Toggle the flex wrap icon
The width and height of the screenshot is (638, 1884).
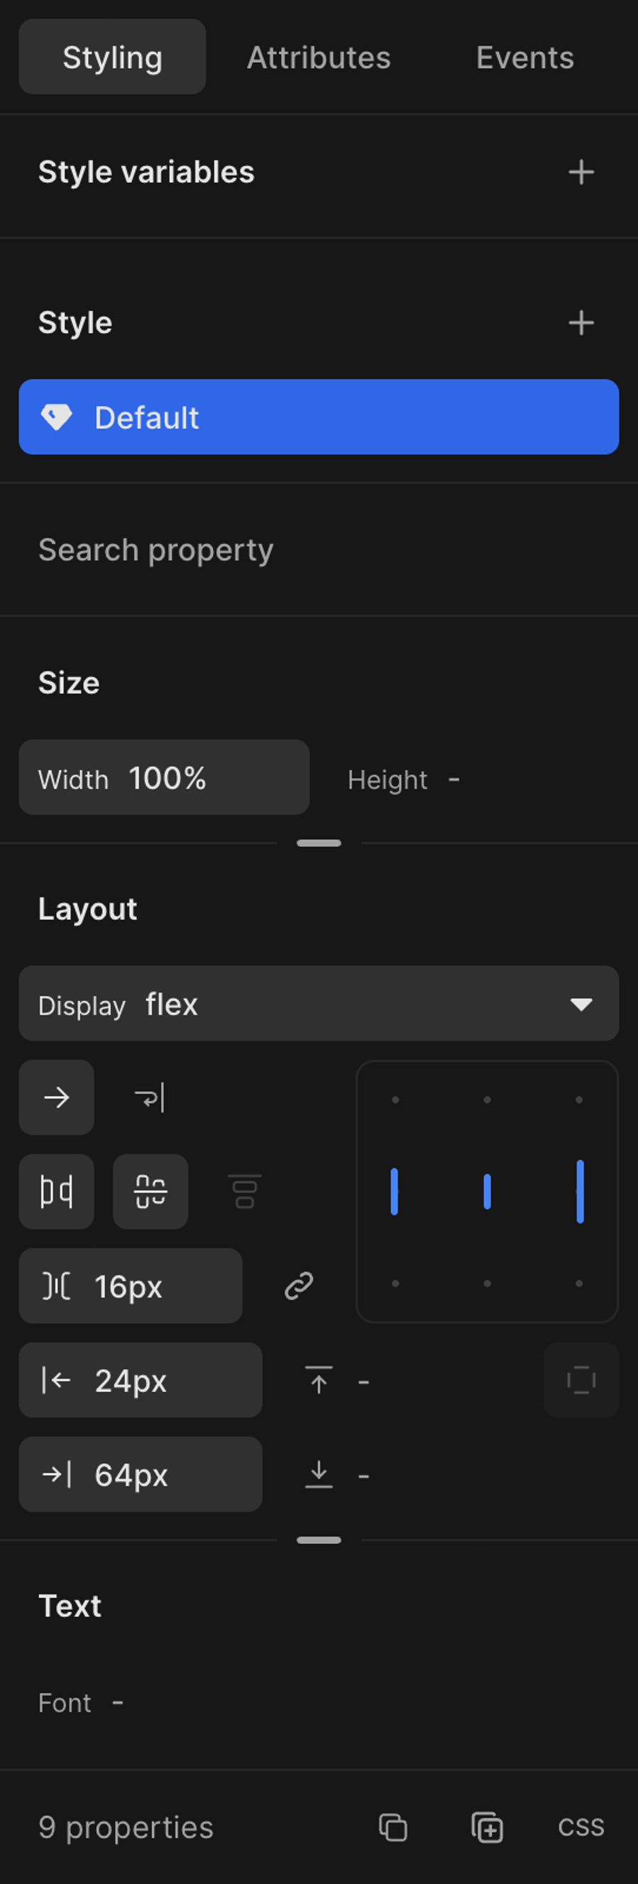point(150,1097)
